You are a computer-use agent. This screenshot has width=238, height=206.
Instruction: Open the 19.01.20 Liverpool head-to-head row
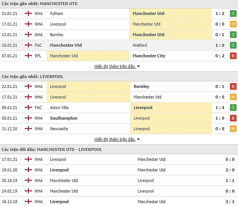click(x=119, y=170)
